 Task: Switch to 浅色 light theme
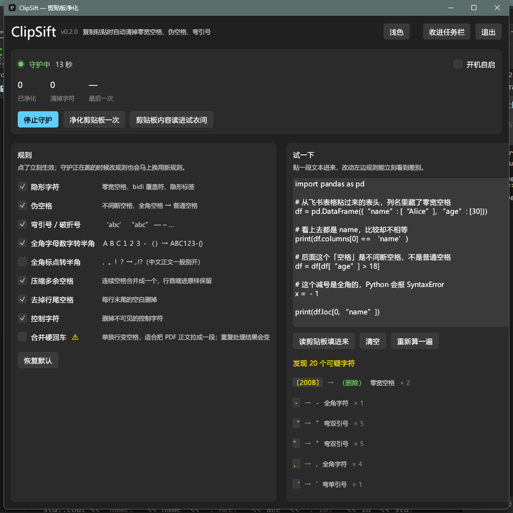(x=396, y=31)
